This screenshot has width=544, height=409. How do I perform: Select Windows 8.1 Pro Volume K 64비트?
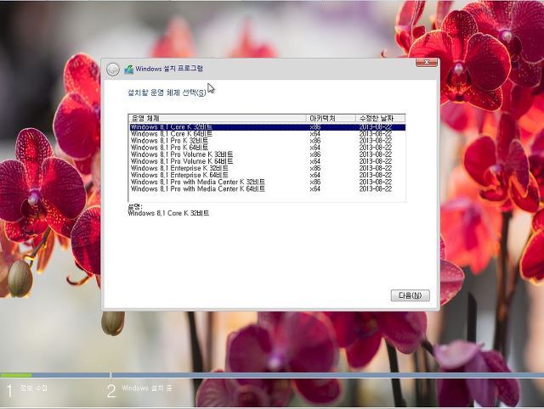(268, 161)
